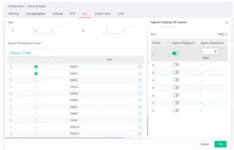Viewport: 234px width, 150px height.
Task: Reset the 10GE9 port row
Action: pos(140,120)
